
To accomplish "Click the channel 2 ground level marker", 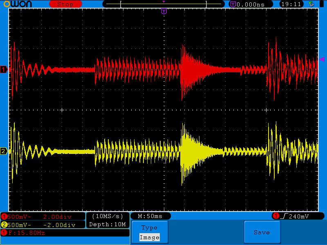I will point(4,151).
